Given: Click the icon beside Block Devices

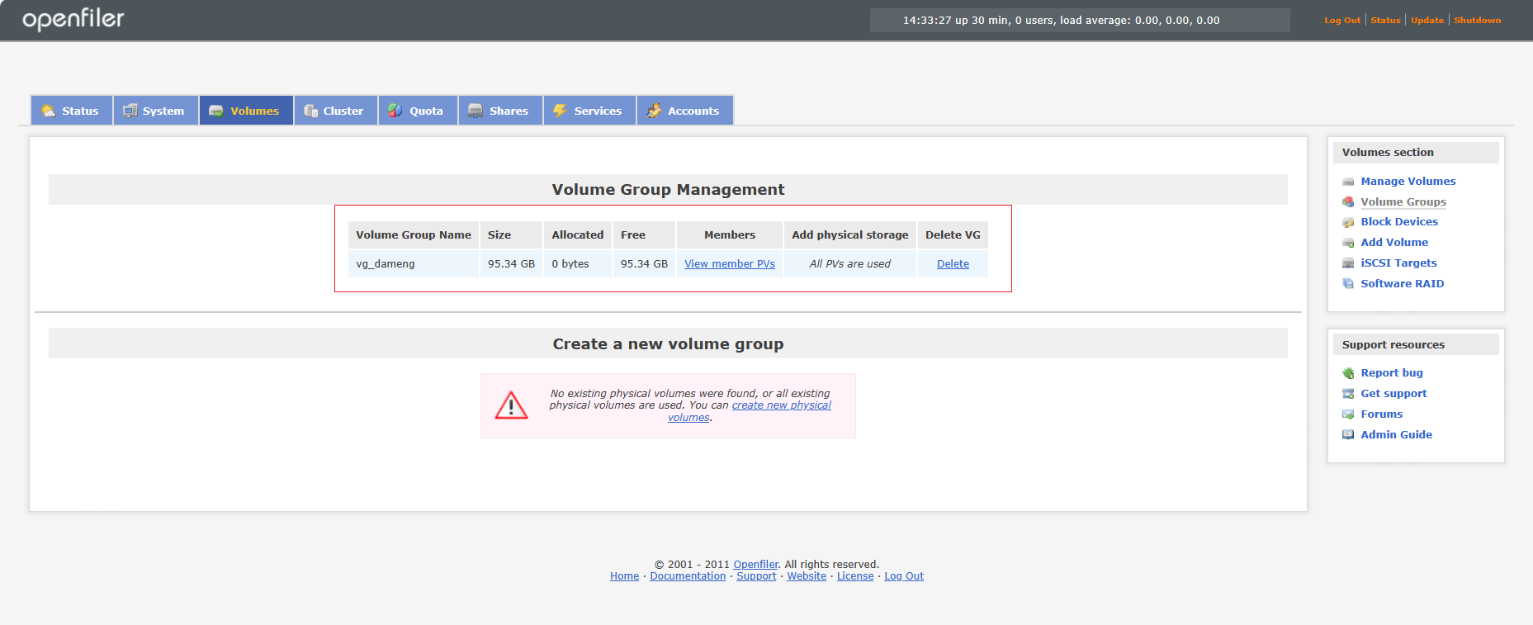Looking at the screenshot, I should 1348,222.
